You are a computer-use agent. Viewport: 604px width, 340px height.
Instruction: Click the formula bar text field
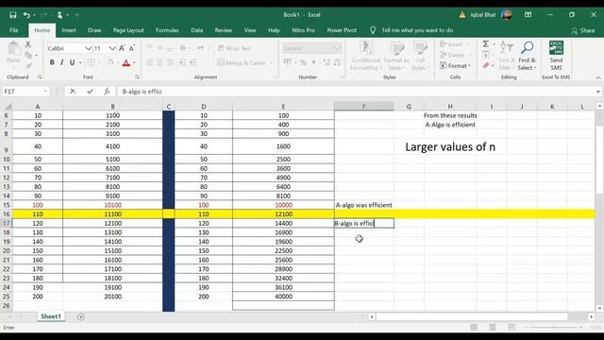tap(357, 92)
